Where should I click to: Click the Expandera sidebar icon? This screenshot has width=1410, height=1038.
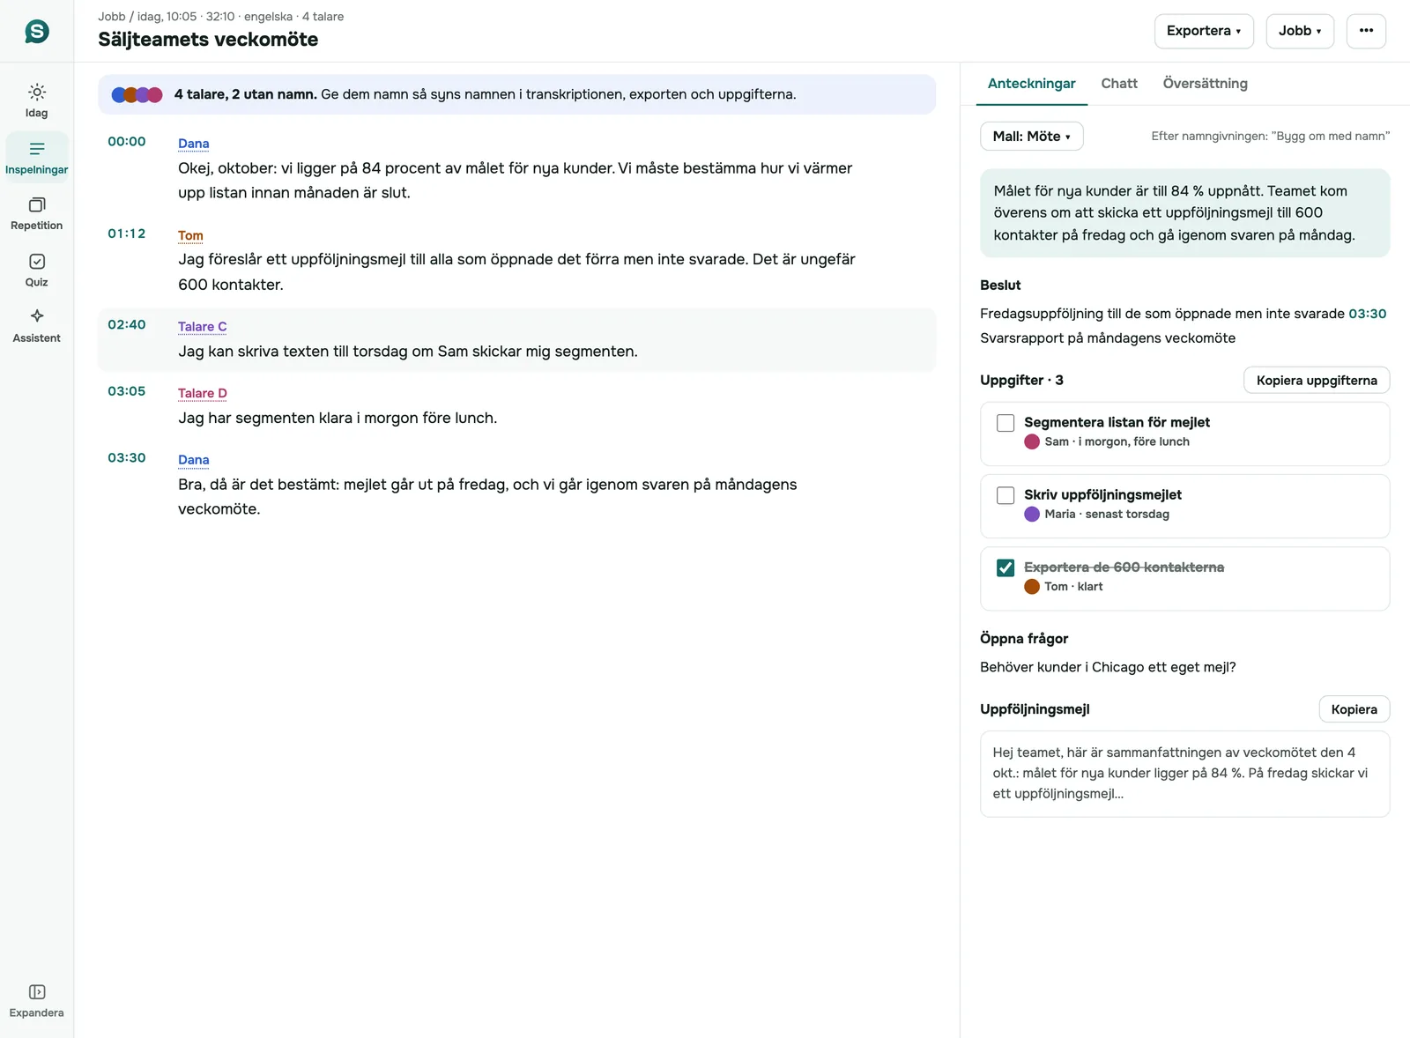click(36, 992)
